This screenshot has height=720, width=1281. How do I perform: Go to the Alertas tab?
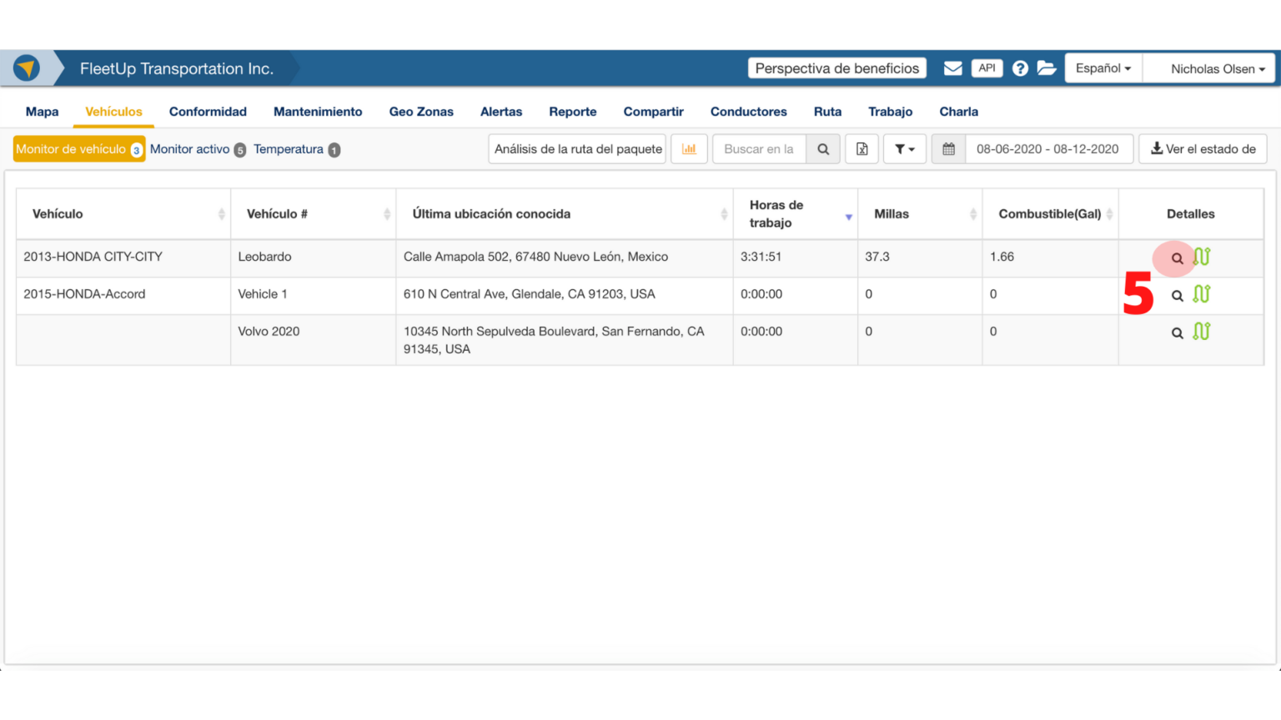501,112
